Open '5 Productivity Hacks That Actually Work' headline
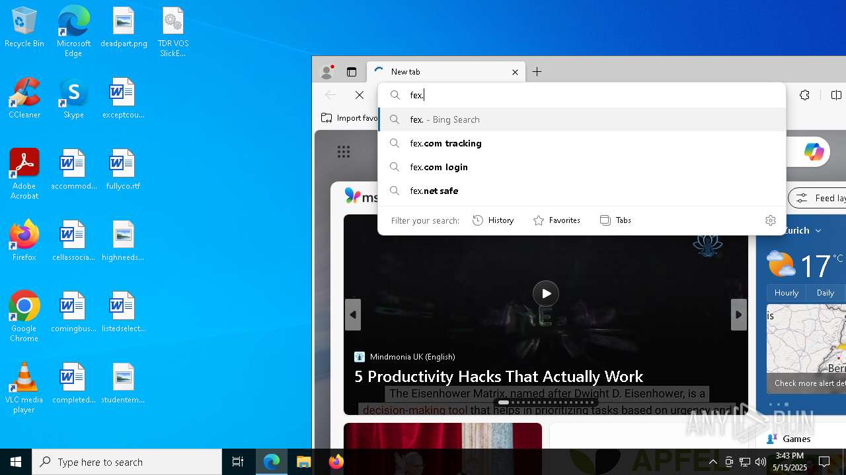The width and height of the screenshot is (846, 475). coord(498,376)
